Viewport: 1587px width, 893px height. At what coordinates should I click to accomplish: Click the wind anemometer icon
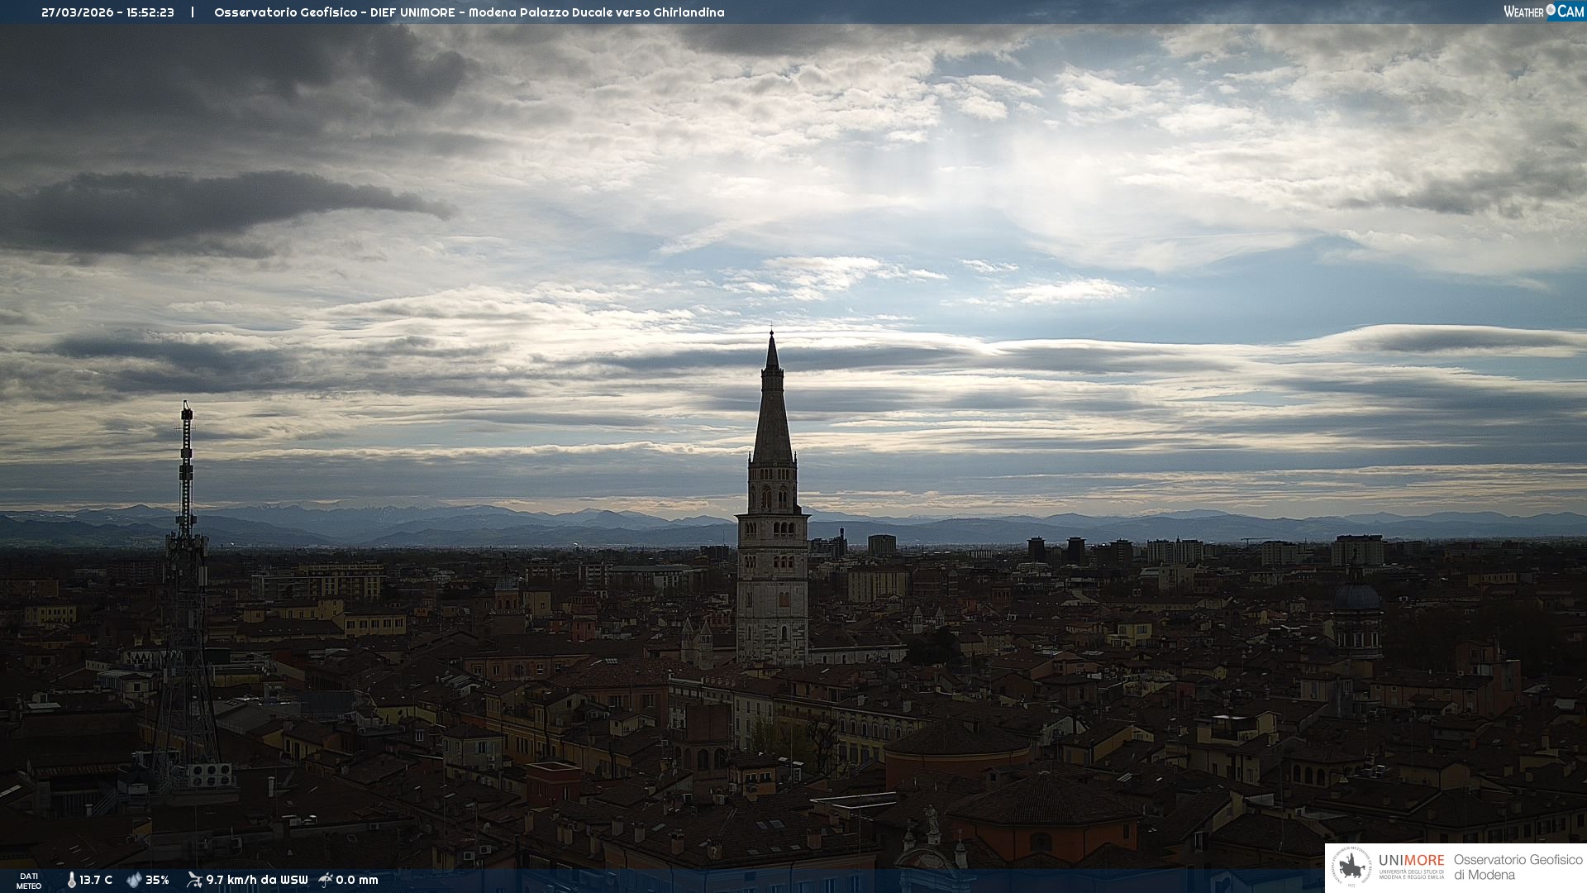[194, 880]
